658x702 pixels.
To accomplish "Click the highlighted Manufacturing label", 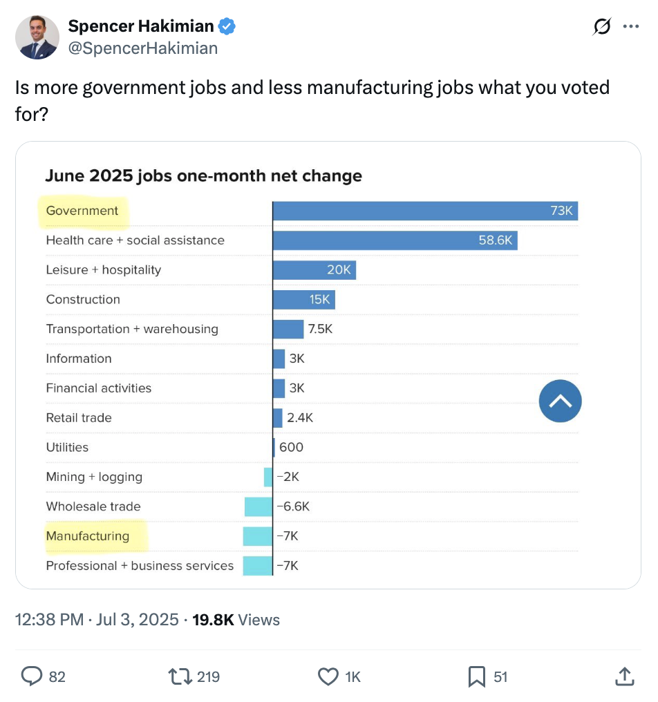I will click(88, 536).
